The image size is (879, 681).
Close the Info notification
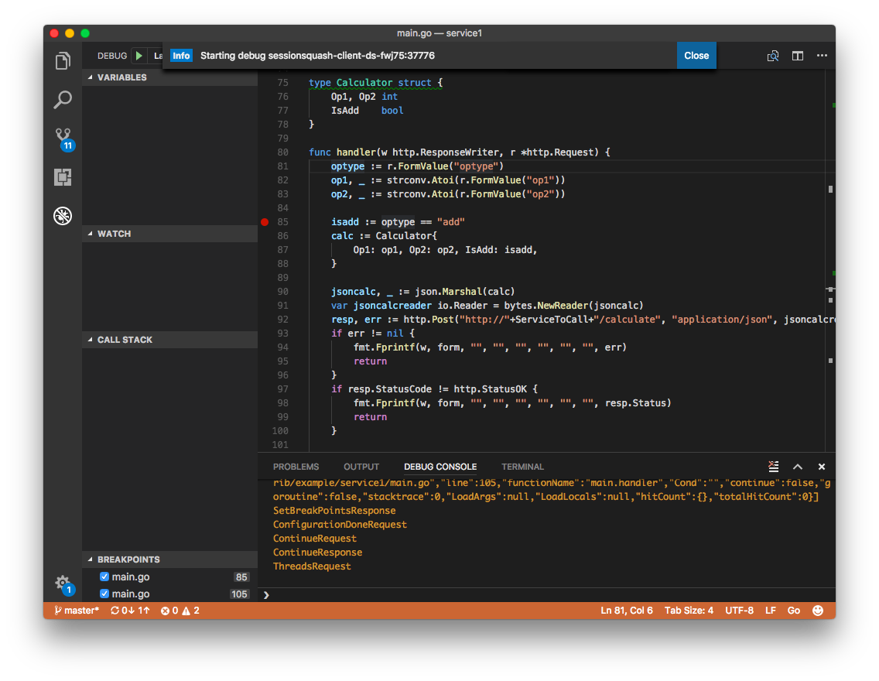tap(696, 56)
